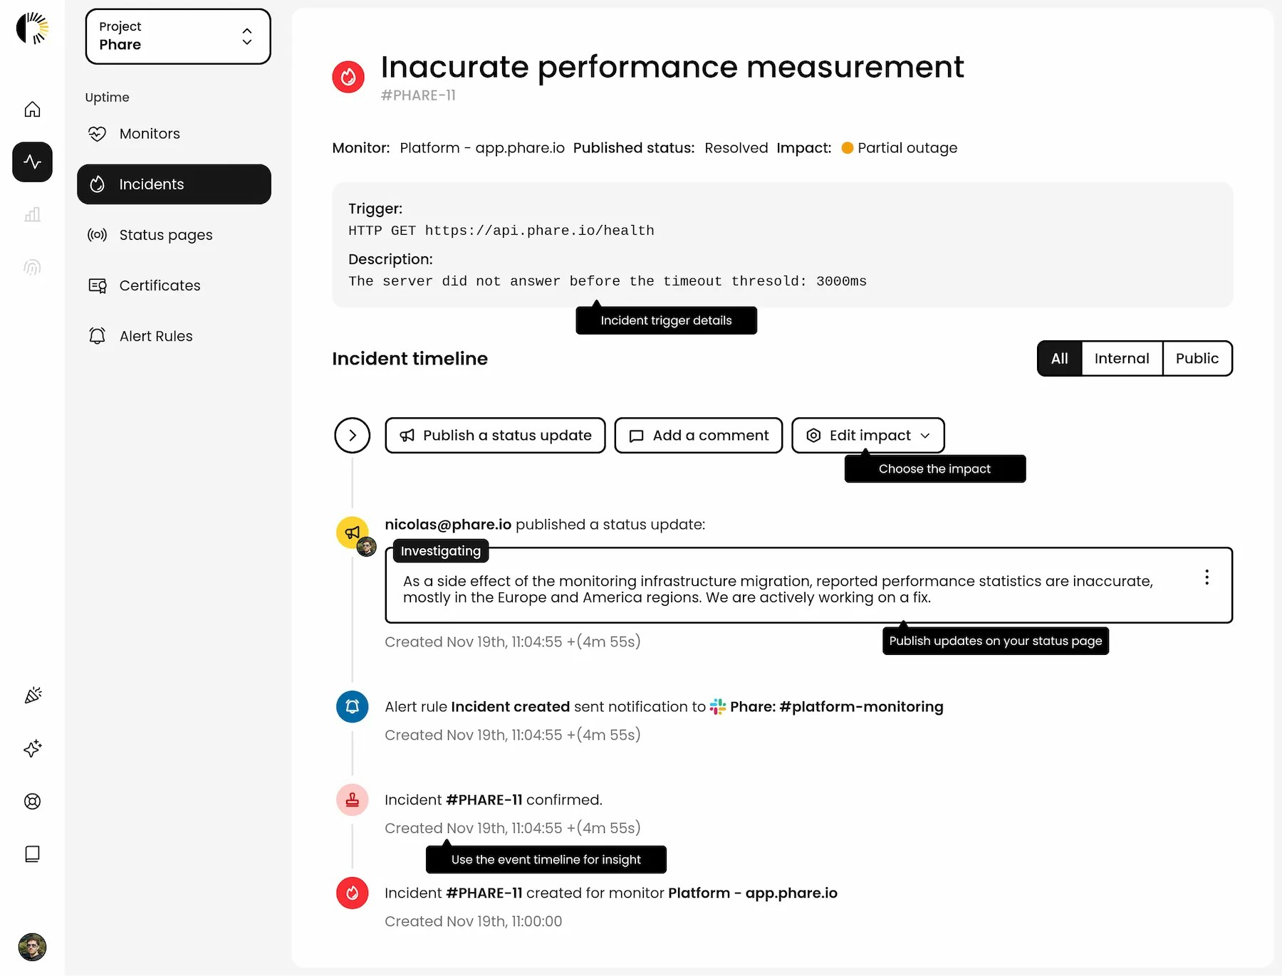The image size is (1282, 976).
Task: Filter timeline to Public events
Action: [x=1197, y=358]
